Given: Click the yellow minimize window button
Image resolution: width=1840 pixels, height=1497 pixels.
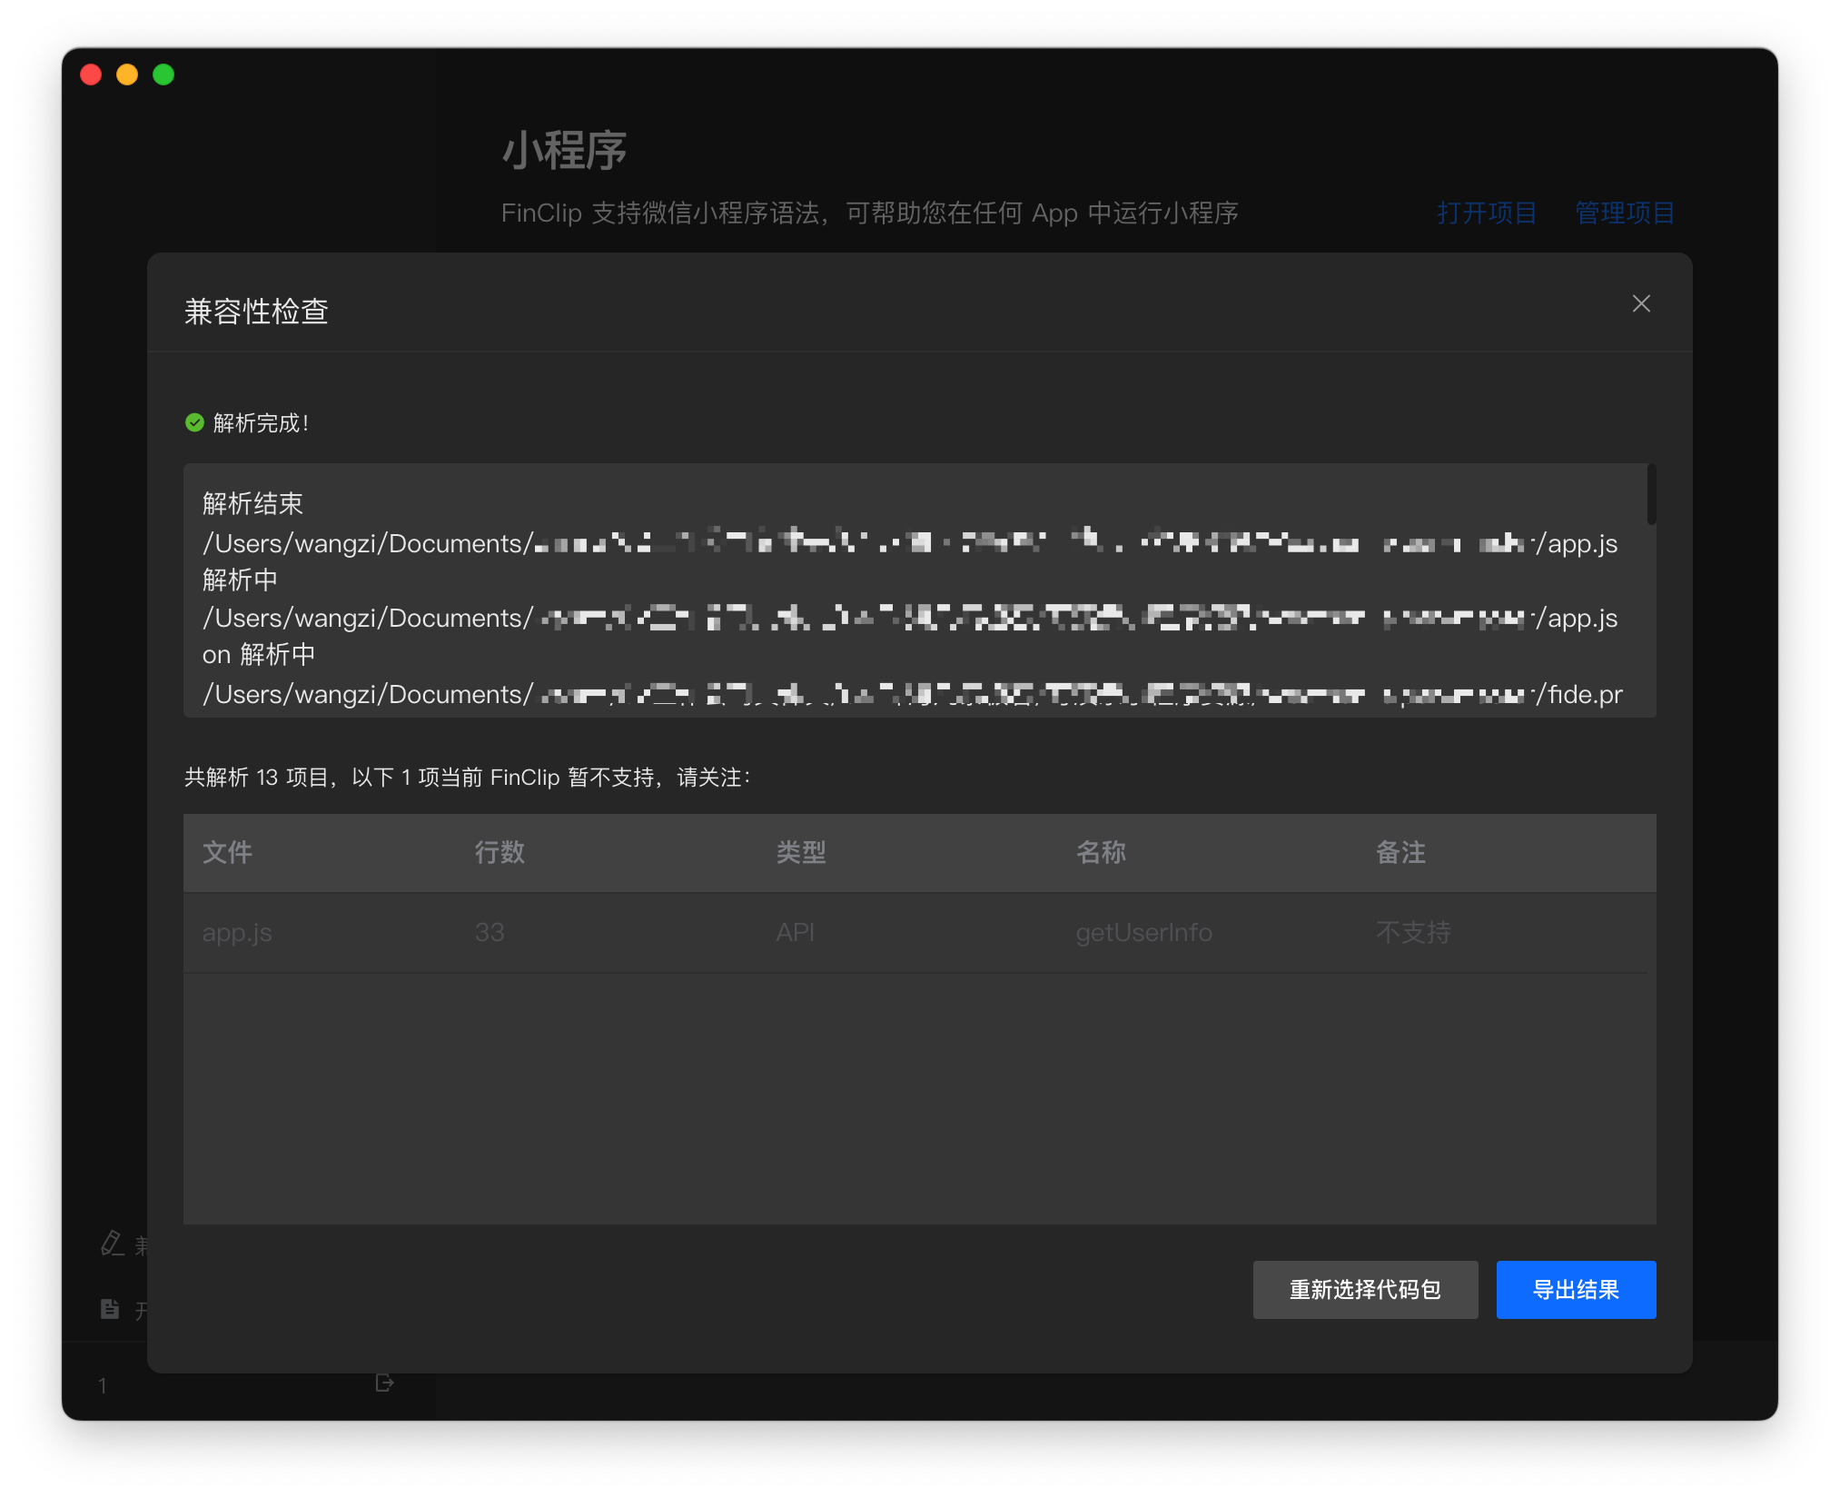Looking at the screenshot, I should point(127,74).
